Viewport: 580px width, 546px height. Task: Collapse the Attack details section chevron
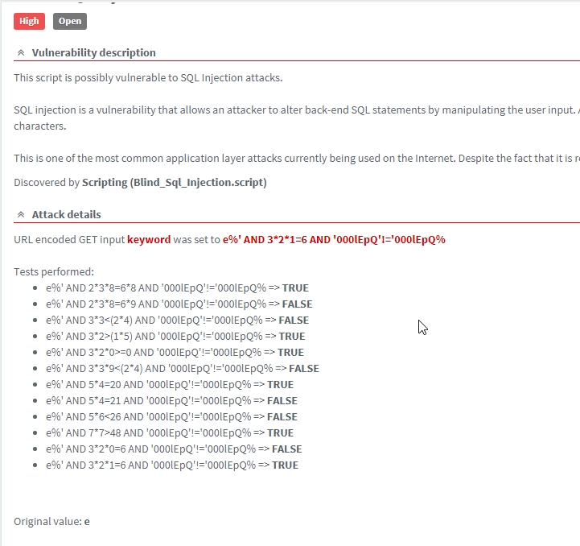pyautogui.click(x=21, y=214)
